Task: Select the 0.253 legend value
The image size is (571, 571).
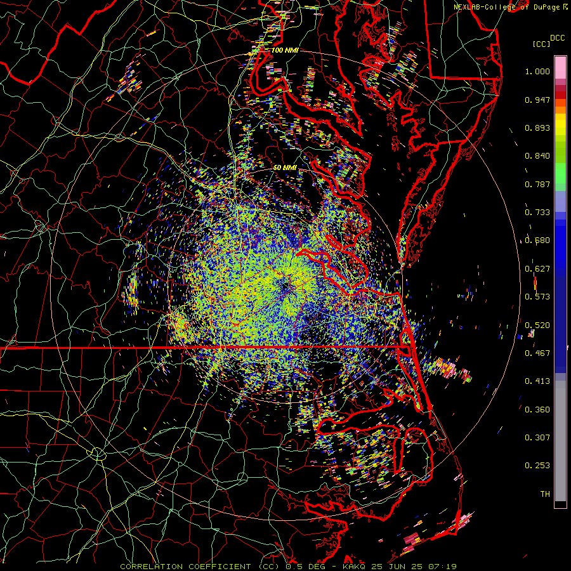Action: click(537, 466)
